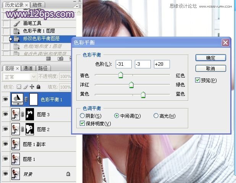Select the 阴影 radio button
Screen dimensions: 236x183
82,115
